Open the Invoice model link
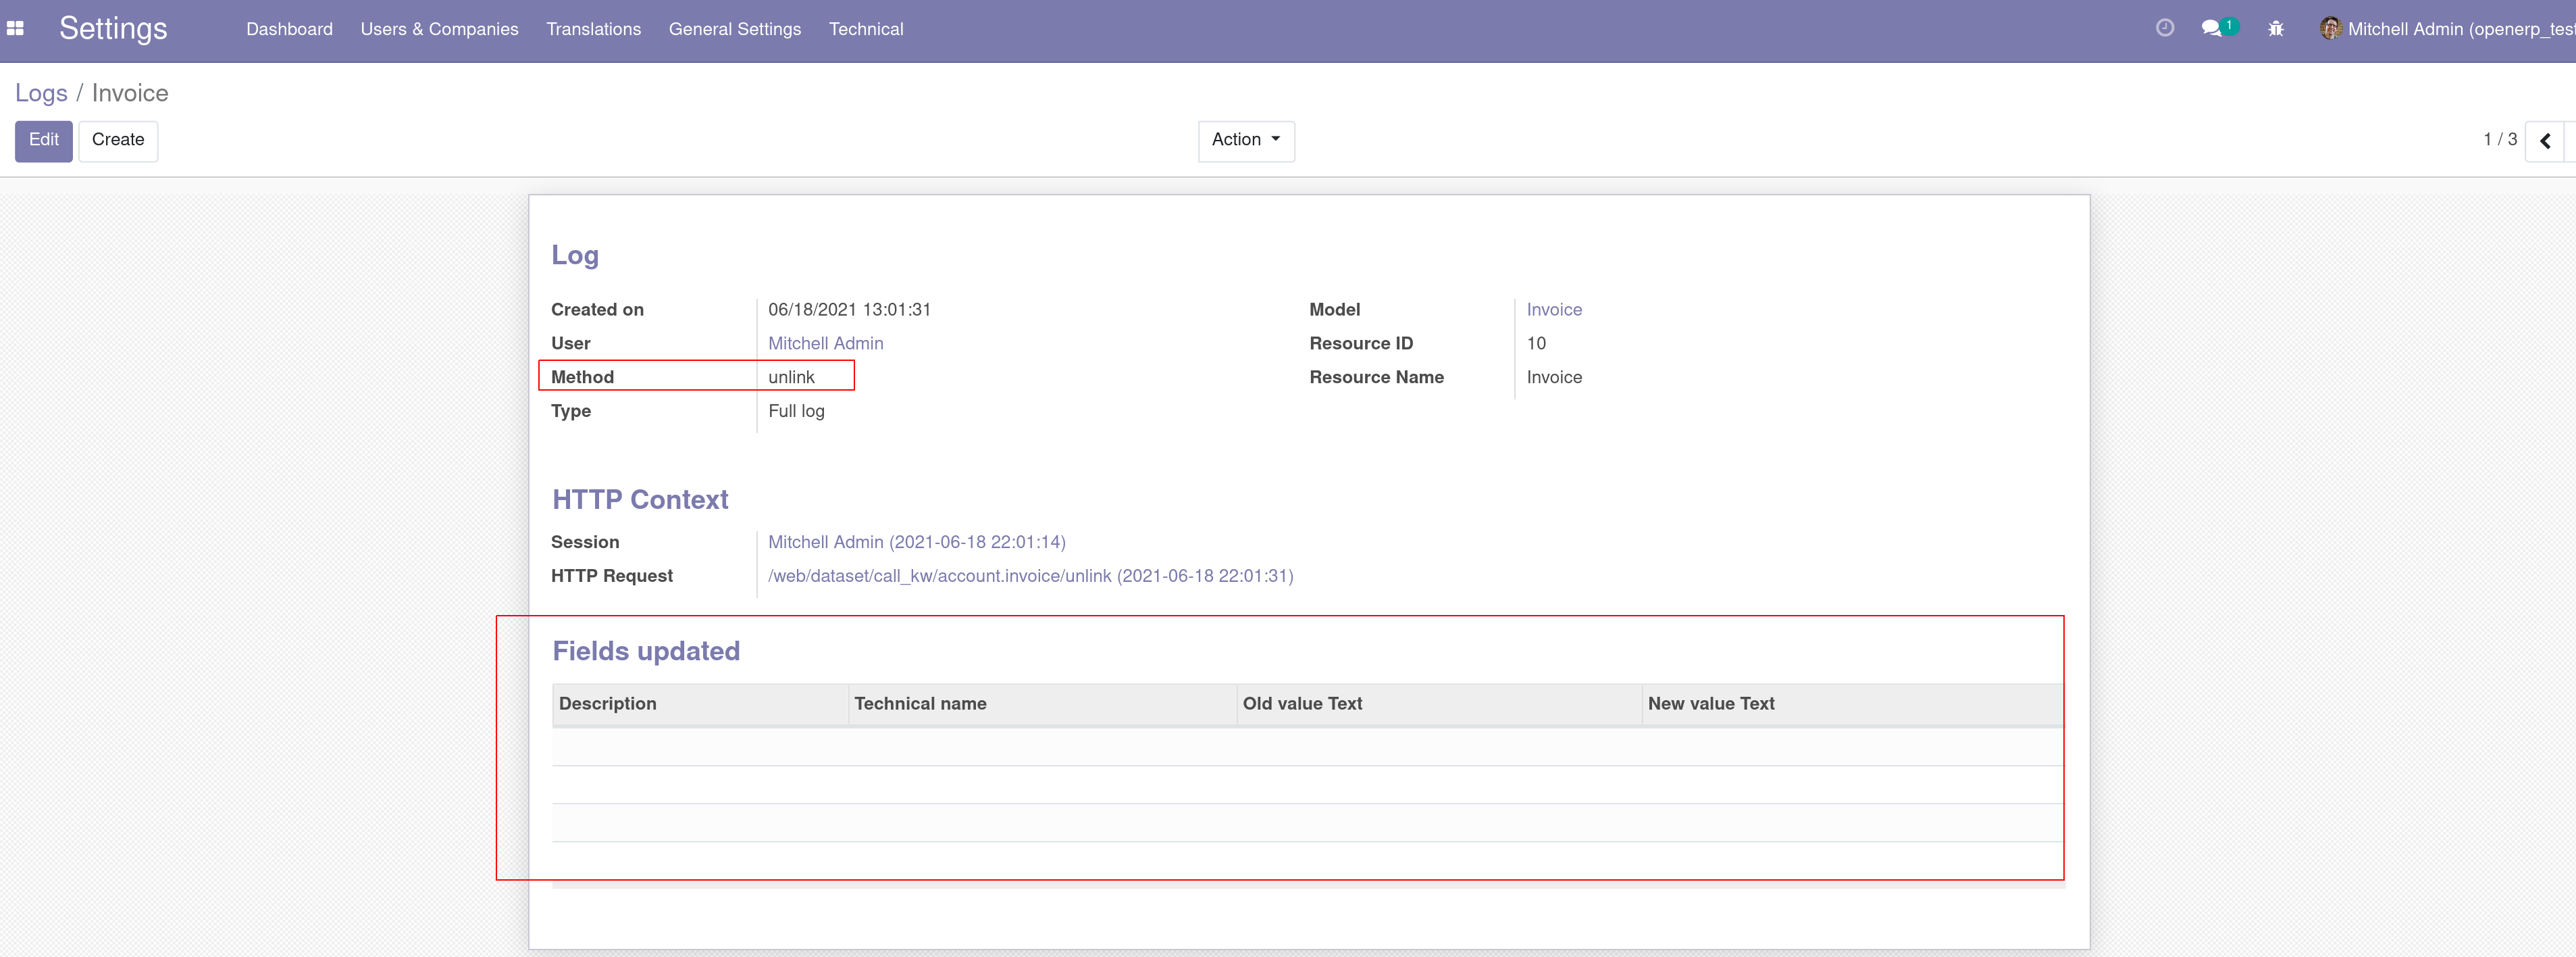2576x957 pixels. [1554, 310]
